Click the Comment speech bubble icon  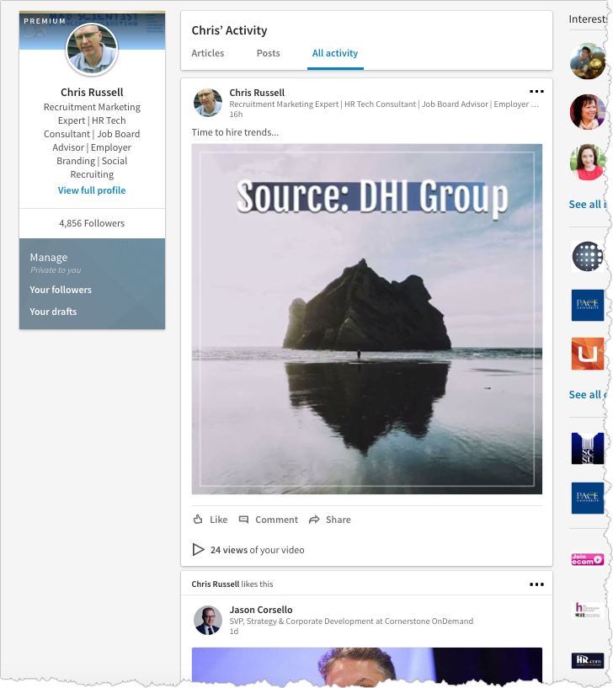point(244,520)
